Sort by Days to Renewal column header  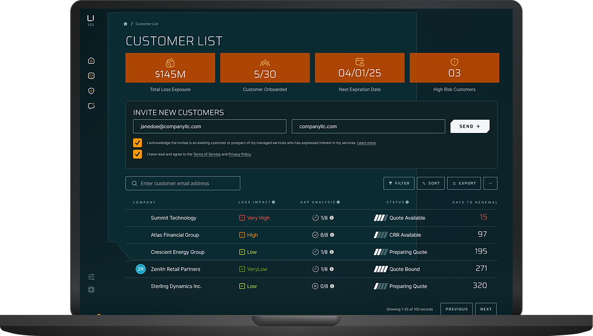[474, 202]
